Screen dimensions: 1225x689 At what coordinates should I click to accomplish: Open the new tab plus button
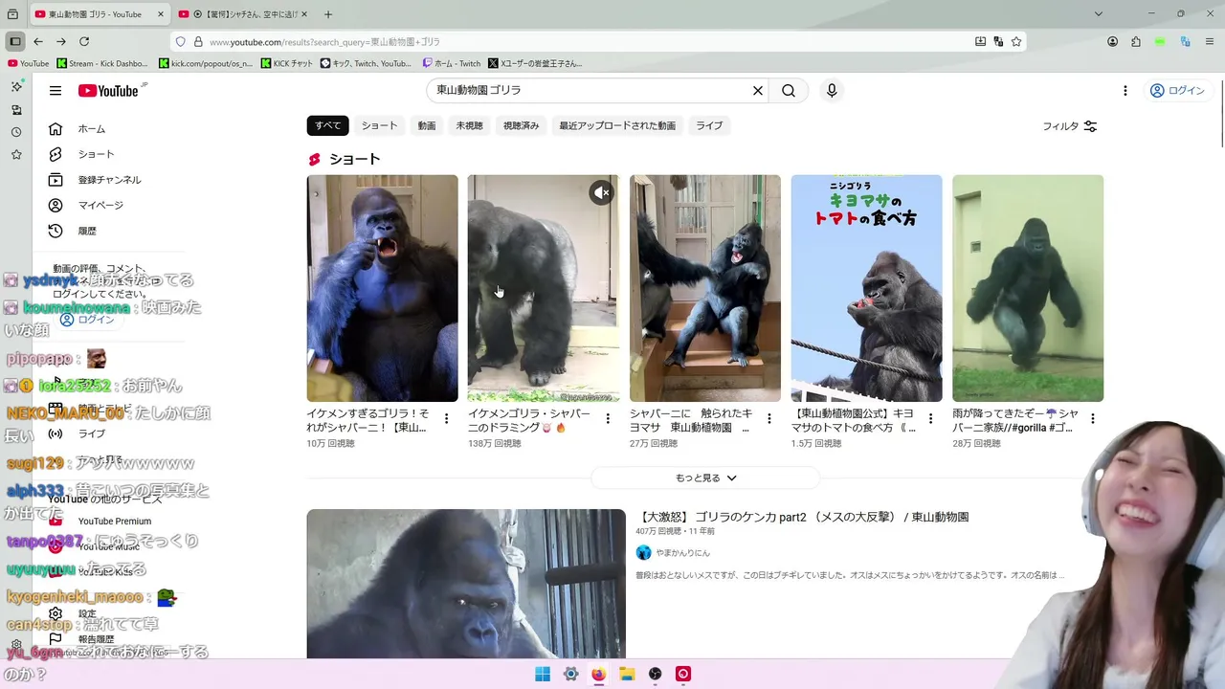point(328,14)
